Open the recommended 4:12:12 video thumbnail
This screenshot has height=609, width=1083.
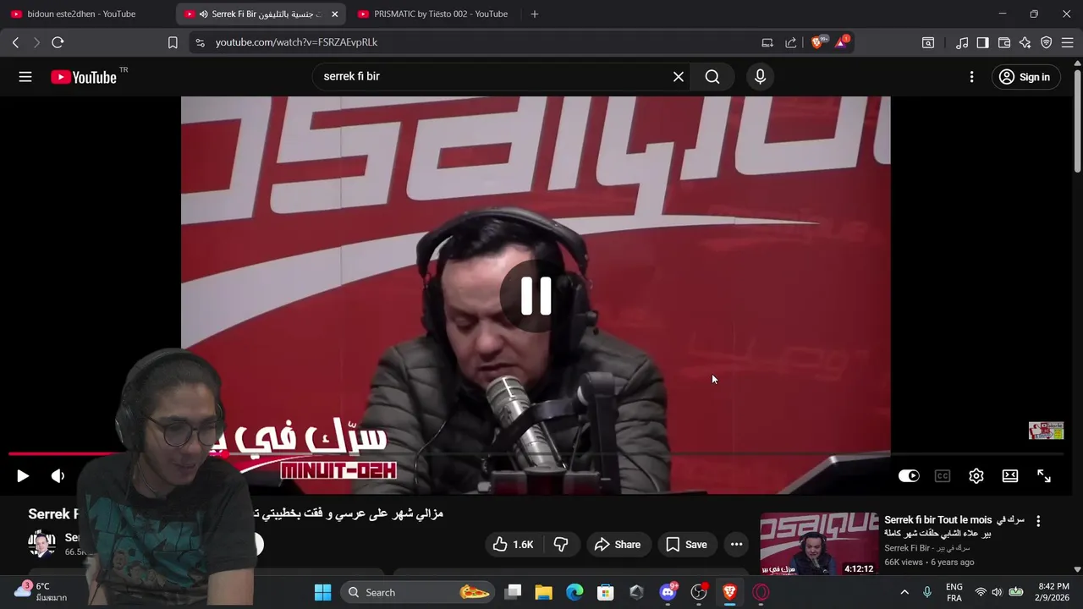[x=819, y=544]
